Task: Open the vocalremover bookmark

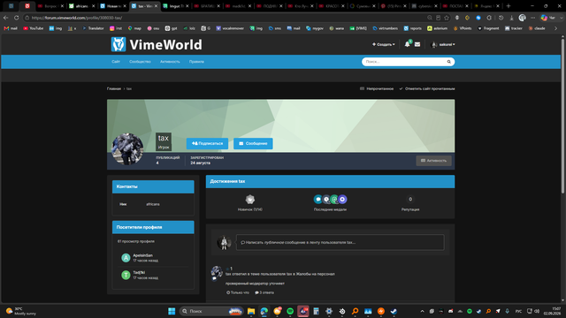Action: (230, 28)
